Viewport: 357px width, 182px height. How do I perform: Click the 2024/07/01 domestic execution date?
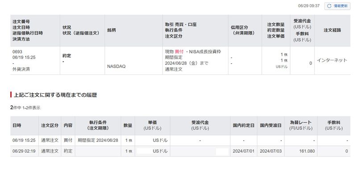[243, 151]
